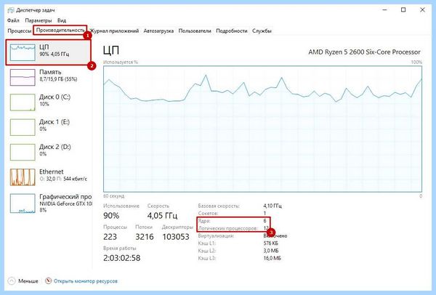Click the Логических процессоров label
The width and height of the screenshot is (436, 295).
227,228
